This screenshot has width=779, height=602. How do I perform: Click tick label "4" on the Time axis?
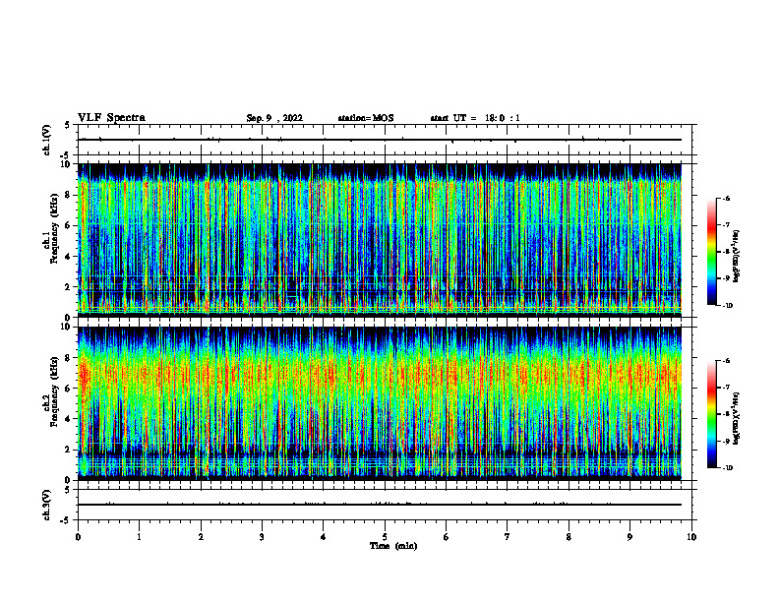[324, 537]
